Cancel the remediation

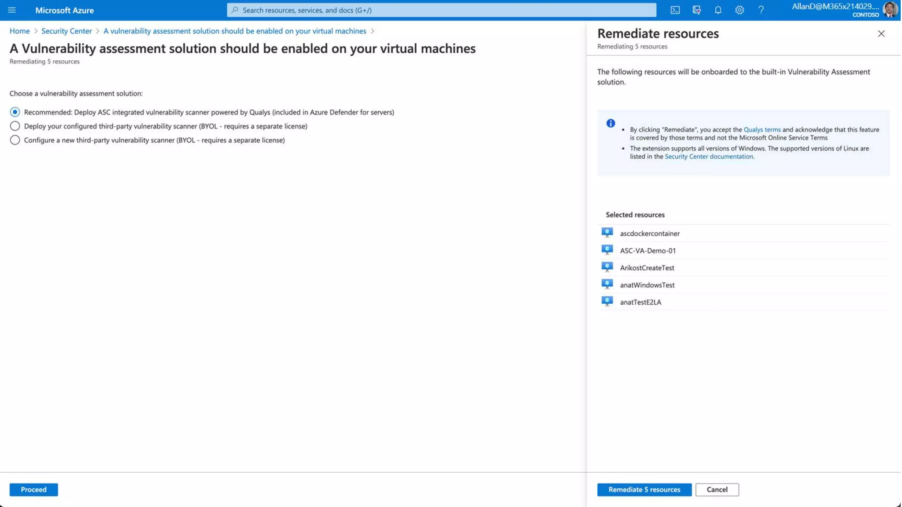tap(717, 490)
